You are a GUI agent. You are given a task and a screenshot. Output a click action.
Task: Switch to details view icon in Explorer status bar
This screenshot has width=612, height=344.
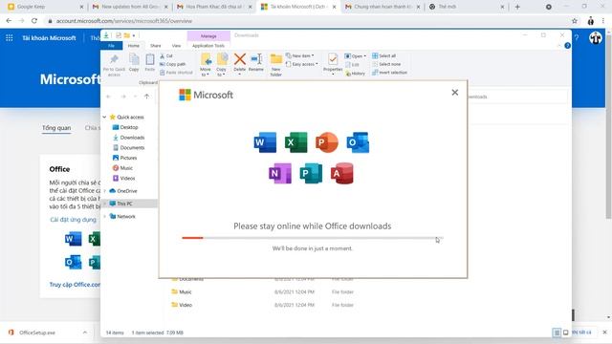[x=557, y=333]
